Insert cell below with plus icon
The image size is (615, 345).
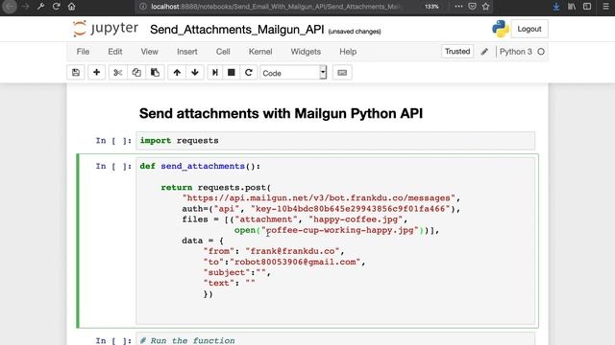click(96, 73)
